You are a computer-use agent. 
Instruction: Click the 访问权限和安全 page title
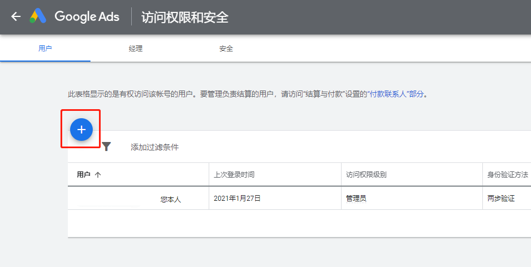click(184, 17)
